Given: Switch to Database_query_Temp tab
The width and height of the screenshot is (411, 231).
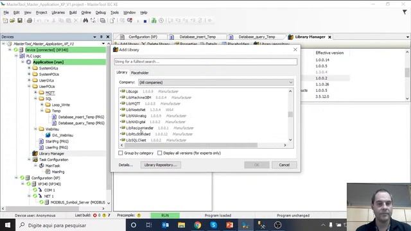Looking at the screenshot, I should coord(257,37).
